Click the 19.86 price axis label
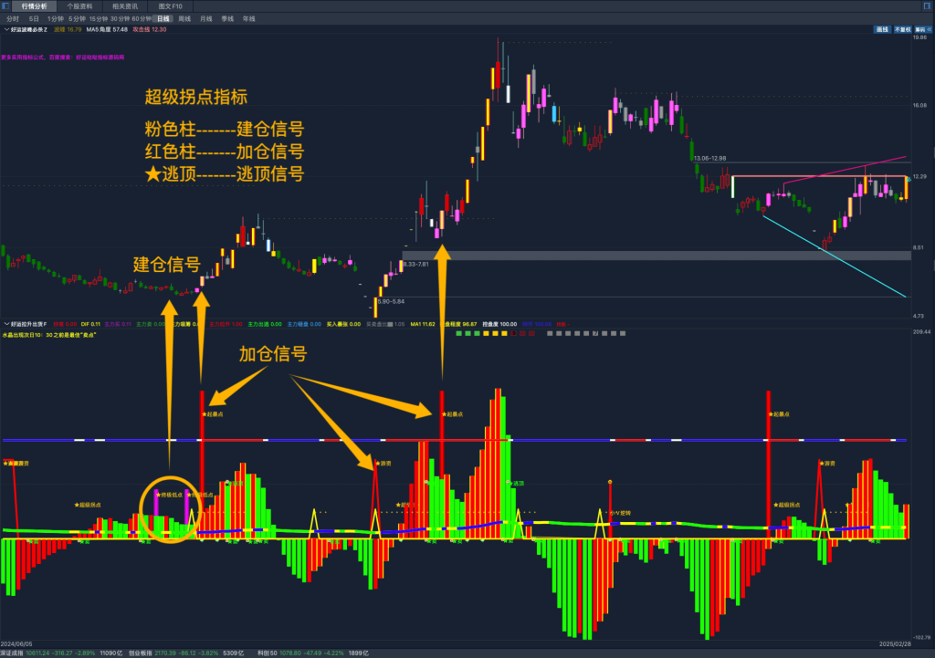 tap(919, 37)
